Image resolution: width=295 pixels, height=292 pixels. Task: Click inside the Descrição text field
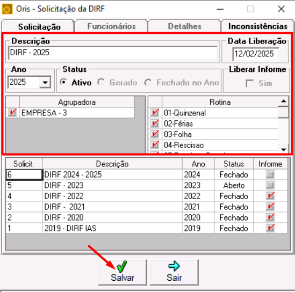pos(113,53)
